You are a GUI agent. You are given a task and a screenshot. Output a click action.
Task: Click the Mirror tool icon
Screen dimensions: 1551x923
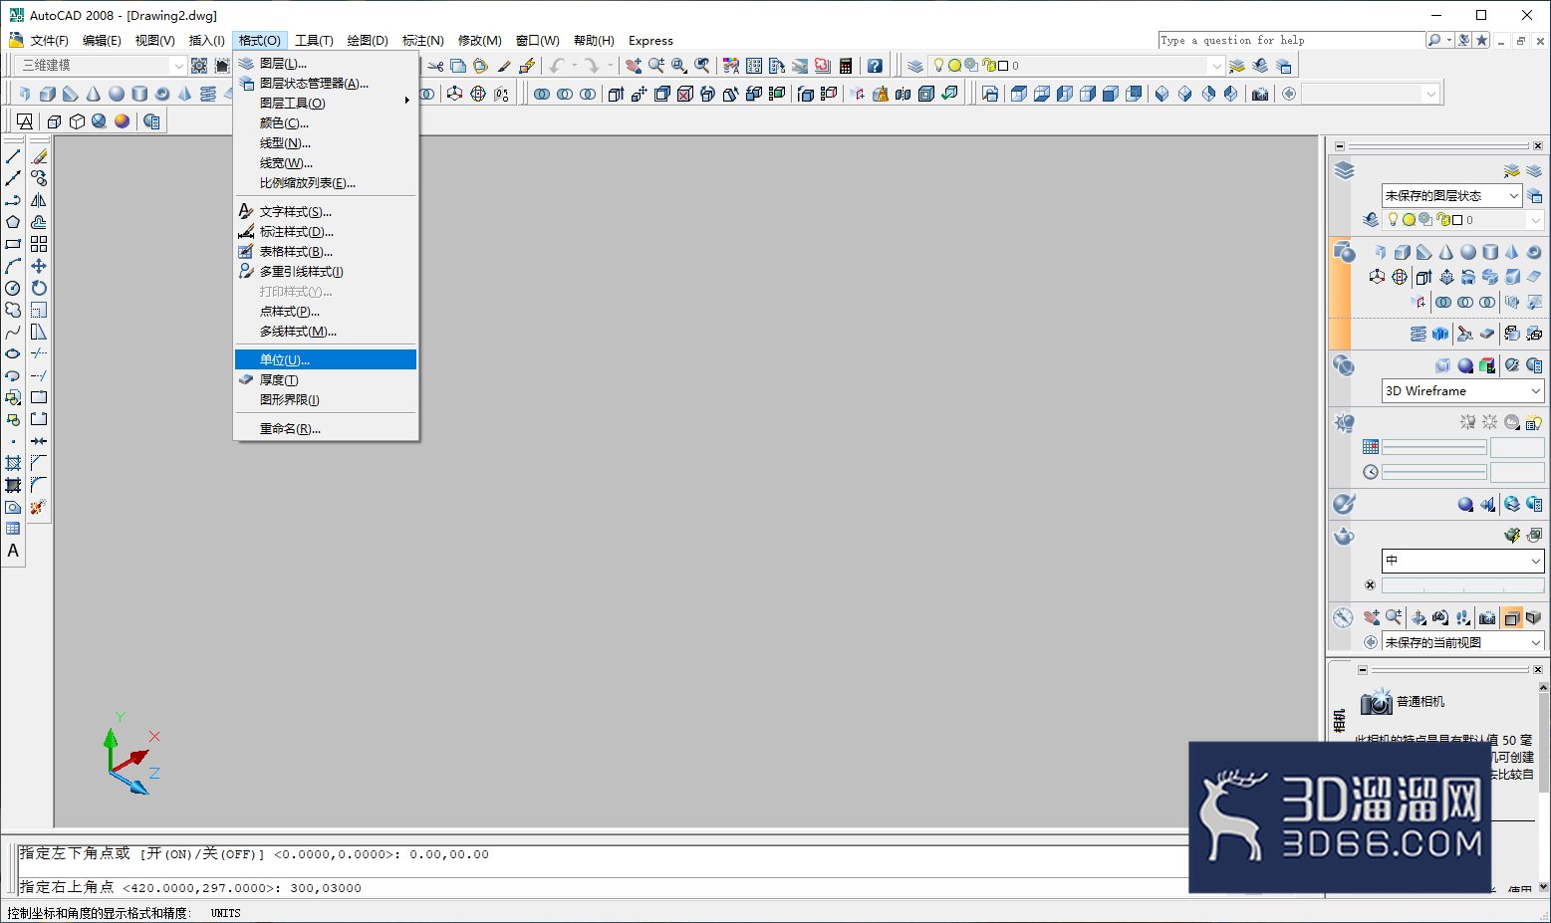39,200
